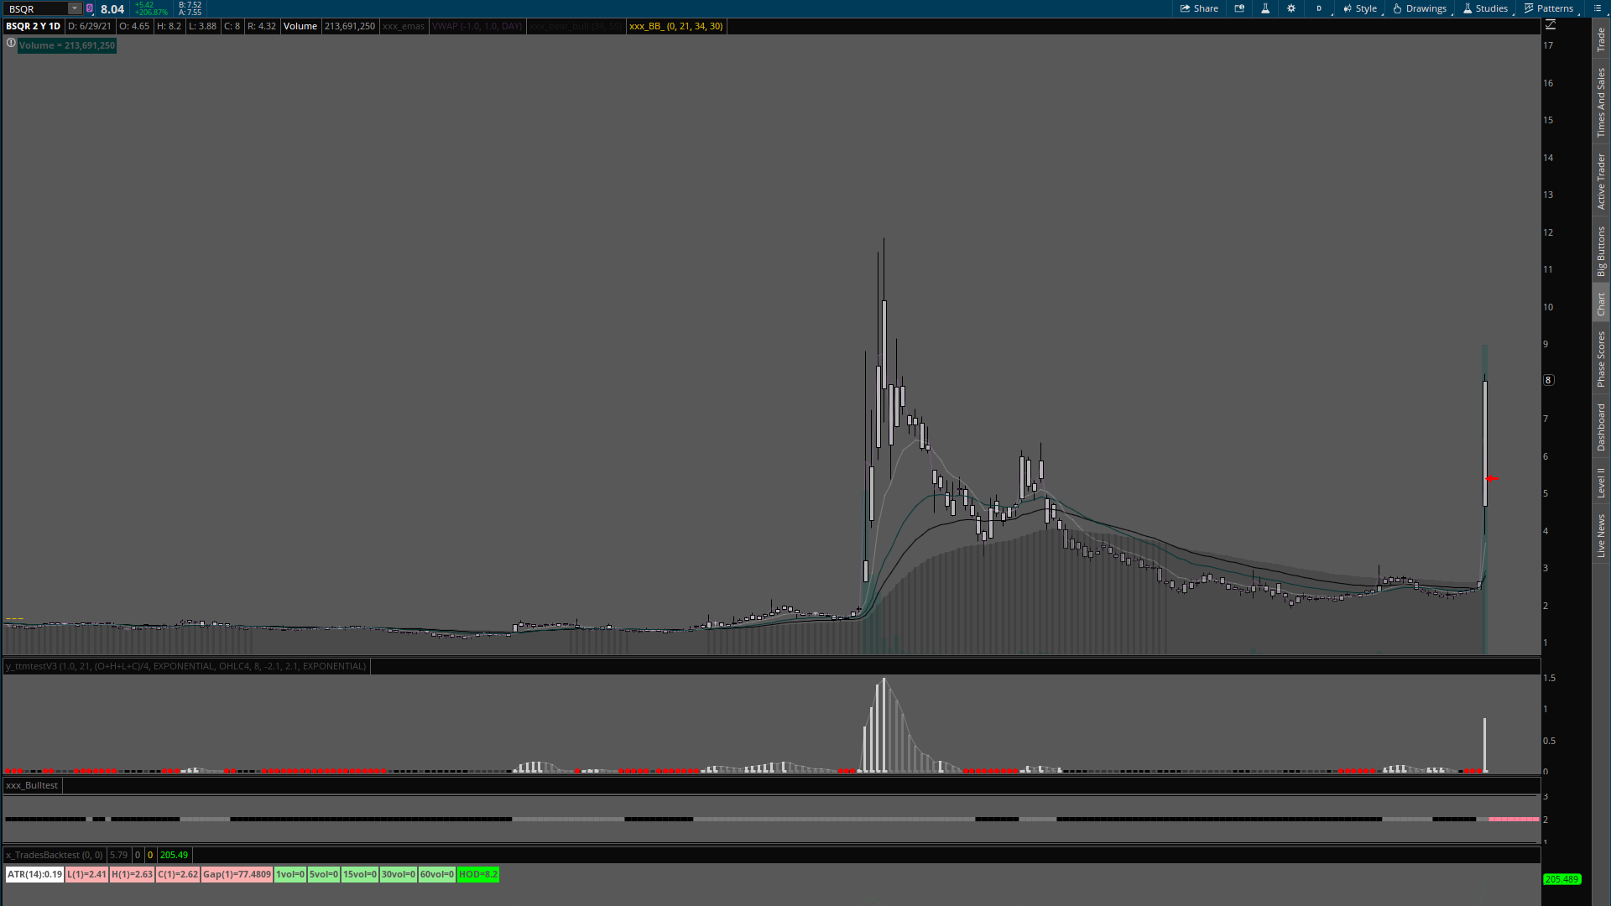Open the BSQR symbol dropdown arrow
Image resolution: width=1611 pixels, height=906 pixels.
point(74,8)
